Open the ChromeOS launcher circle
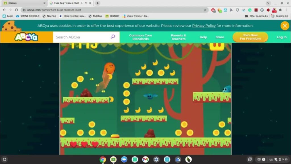Viewport: 291px width, 164px height. [x=5, y=159]
